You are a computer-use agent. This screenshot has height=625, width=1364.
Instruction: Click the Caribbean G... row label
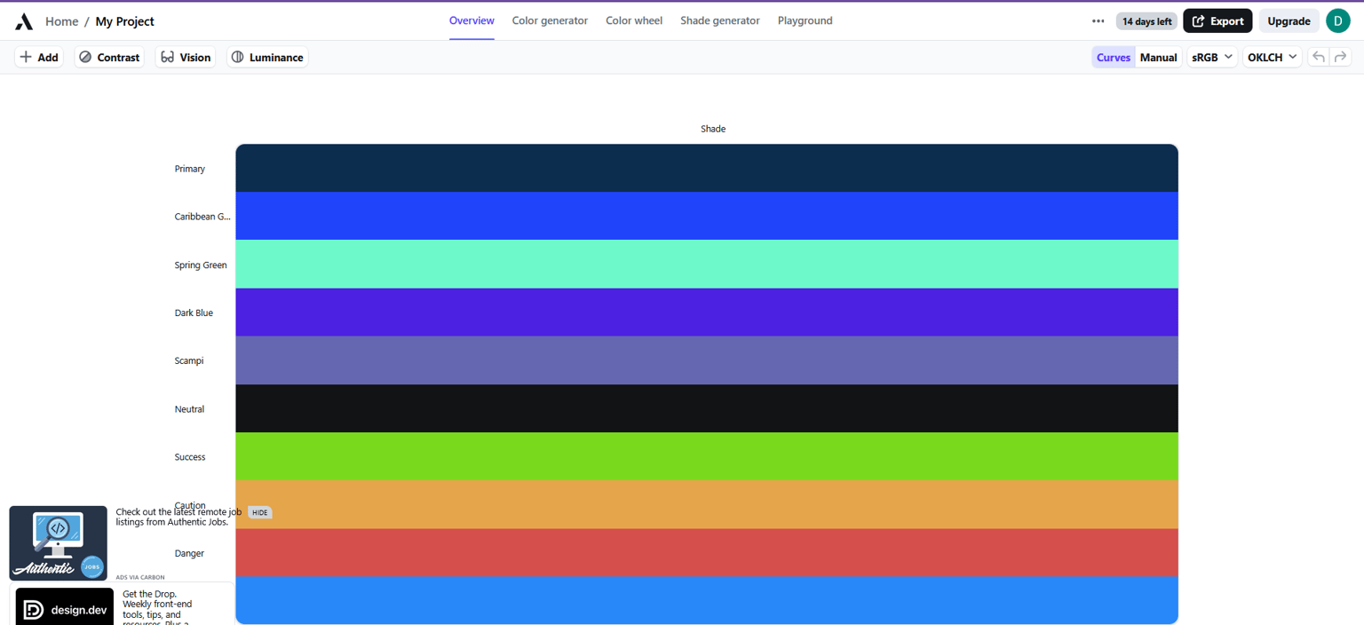(202, 217)
